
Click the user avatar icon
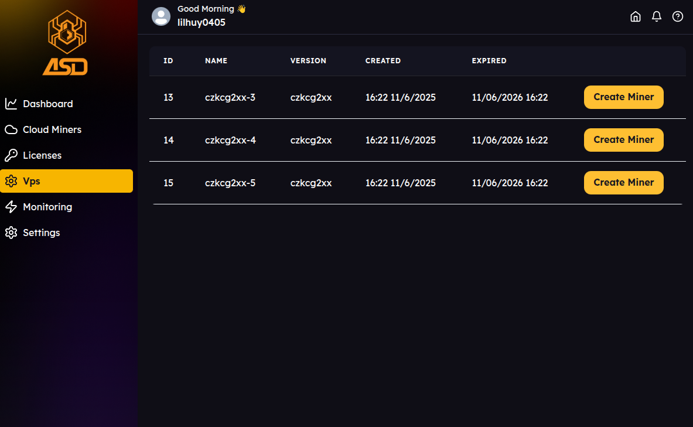[161, 16]
